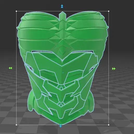Click the green left double-arrow handle
134x134 pixels.
click(10, 68)
